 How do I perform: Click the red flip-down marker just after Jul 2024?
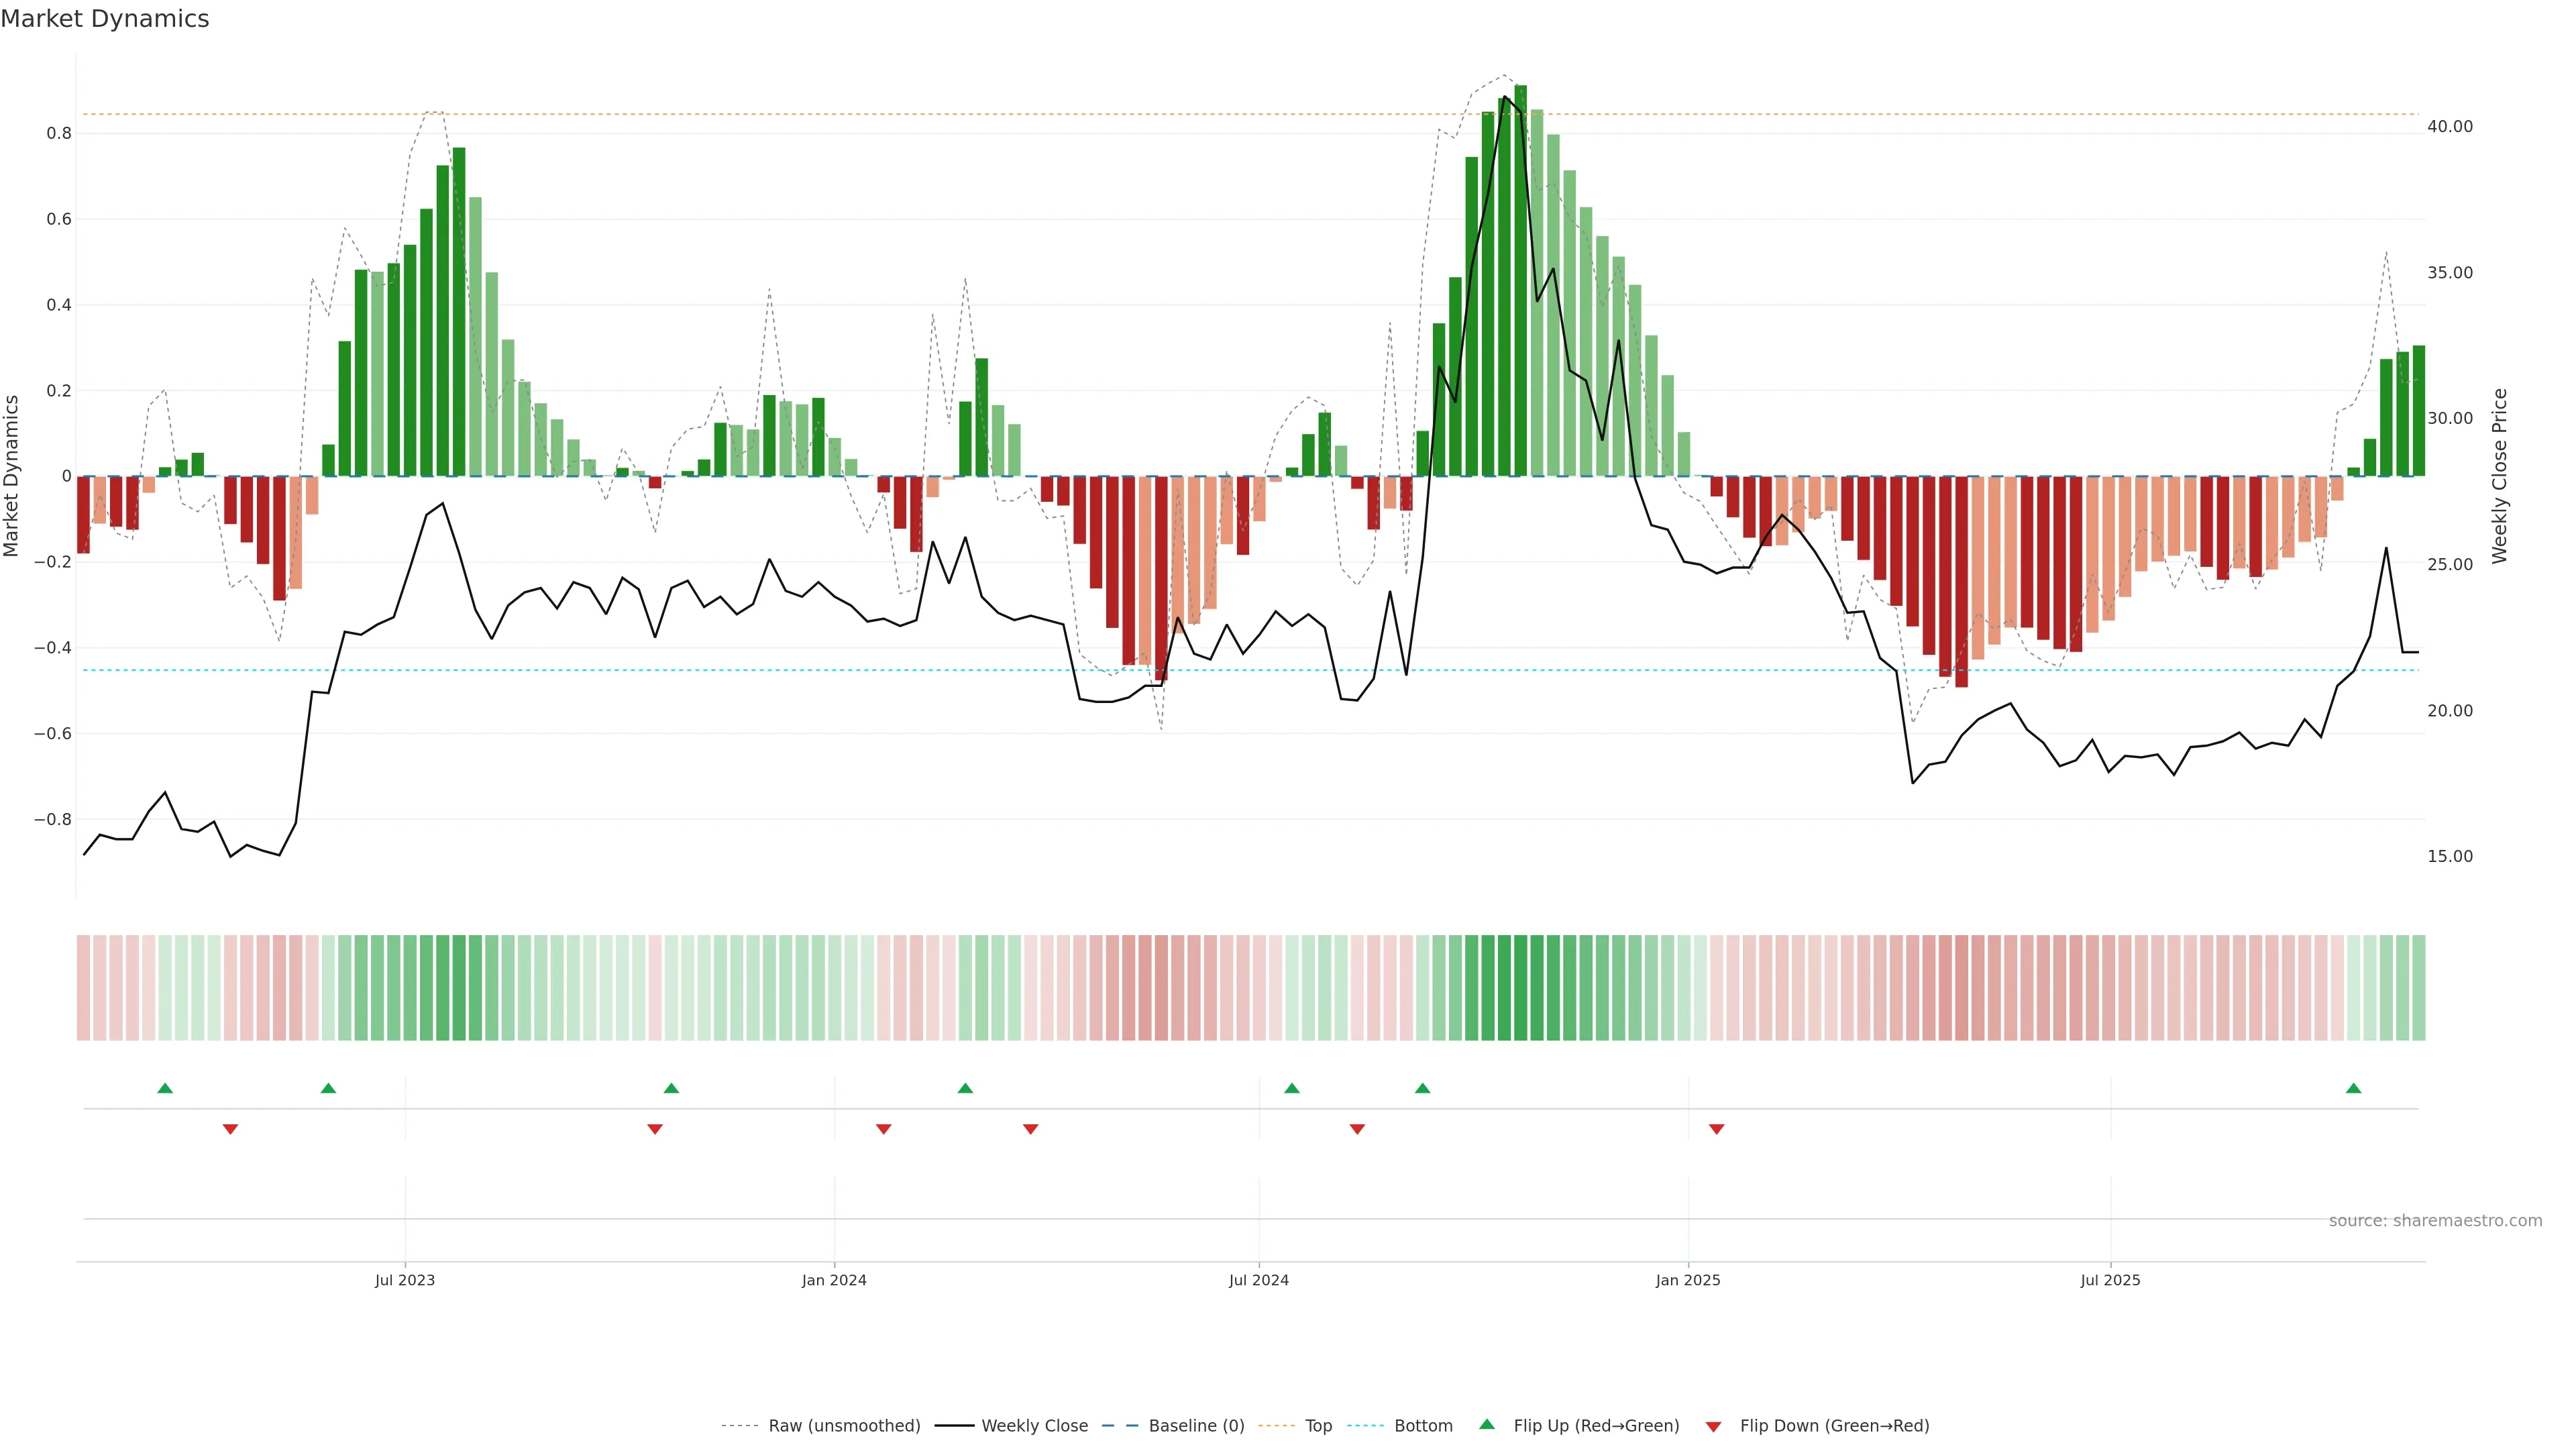[1357, 1129]
